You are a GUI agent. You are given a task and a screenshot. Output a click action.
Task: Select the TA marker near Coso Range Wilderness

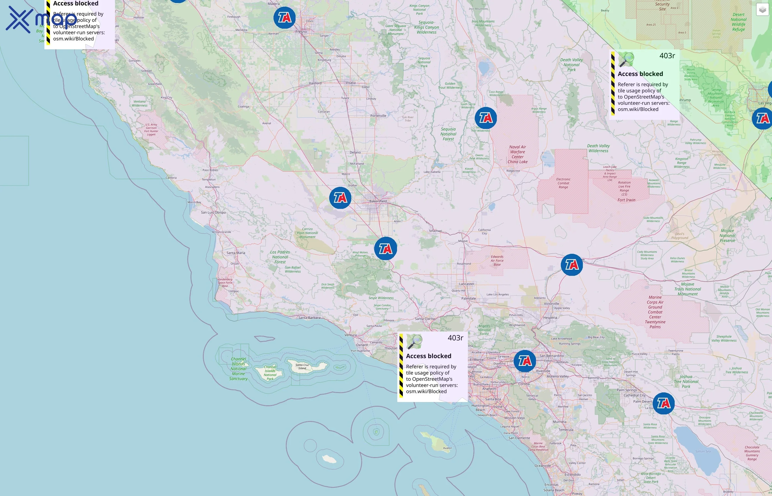click(x=486, y=118)
